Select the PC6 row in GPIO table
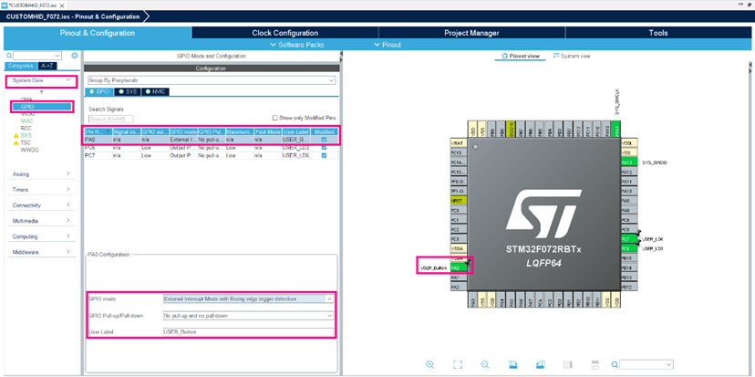 coord(212,148)
